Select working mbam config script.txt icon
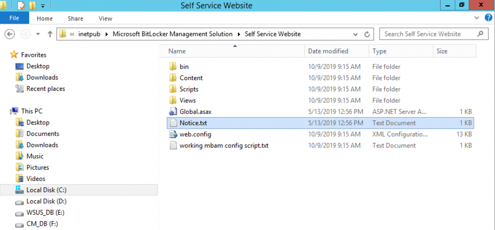 [173, 146]
